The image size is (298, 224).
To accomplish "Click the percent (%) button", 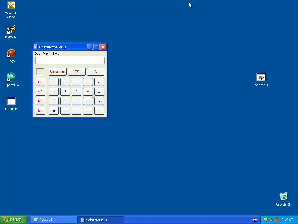I will tap(99, 92).
